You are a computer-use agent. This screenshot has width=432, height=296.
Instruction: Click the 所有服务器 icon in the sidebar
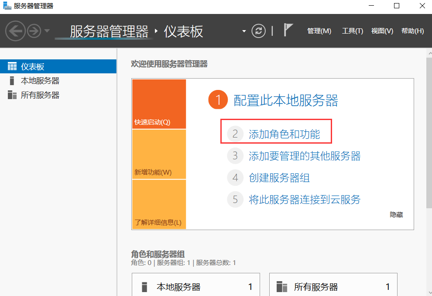[12, 95]
